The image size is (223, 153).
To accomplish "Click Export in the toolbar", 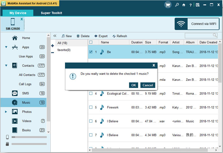I will click(101, 36).
